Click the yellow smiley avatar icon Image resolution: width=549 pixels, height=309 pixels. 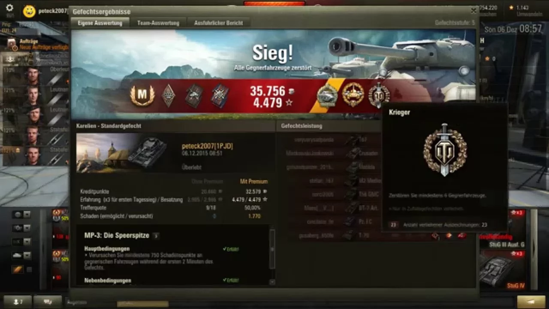point(29,11)
